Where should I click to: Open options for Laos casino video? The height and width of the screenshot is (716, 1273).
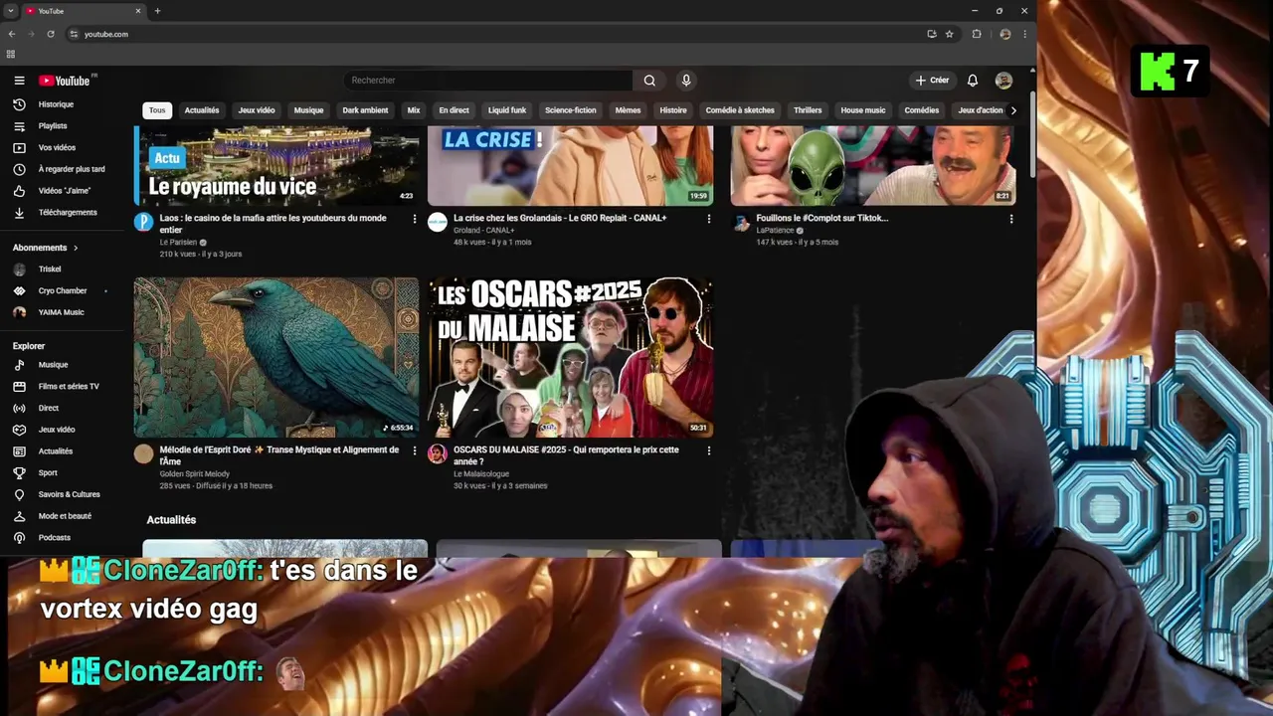click(415, 219)
